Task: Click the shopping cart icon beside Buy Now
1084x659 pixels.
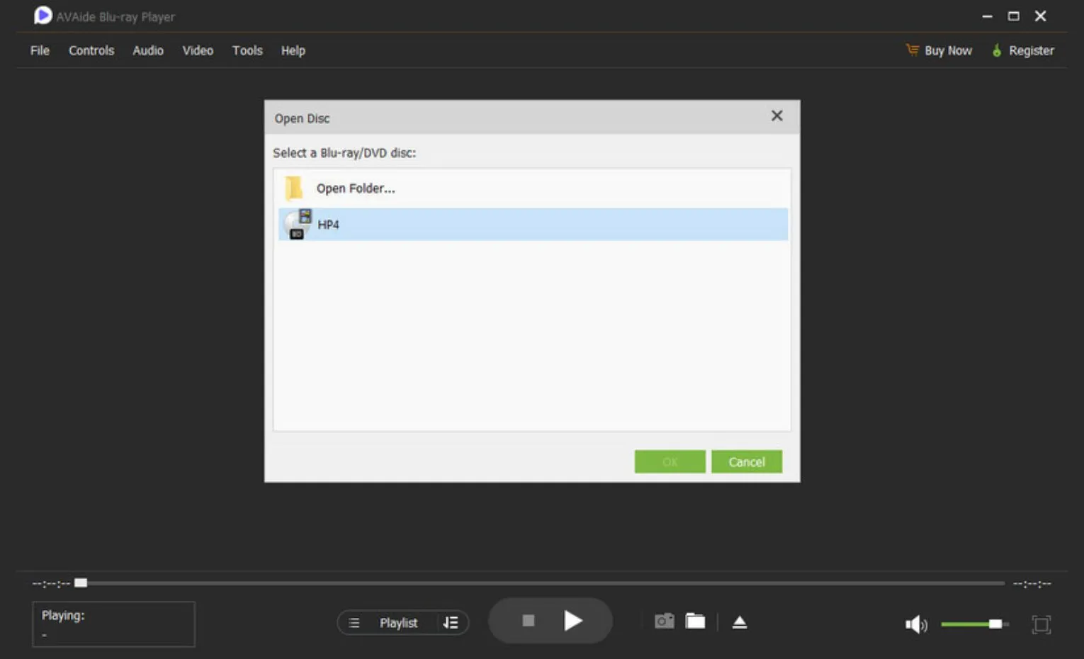Action: tap(912, 50)
